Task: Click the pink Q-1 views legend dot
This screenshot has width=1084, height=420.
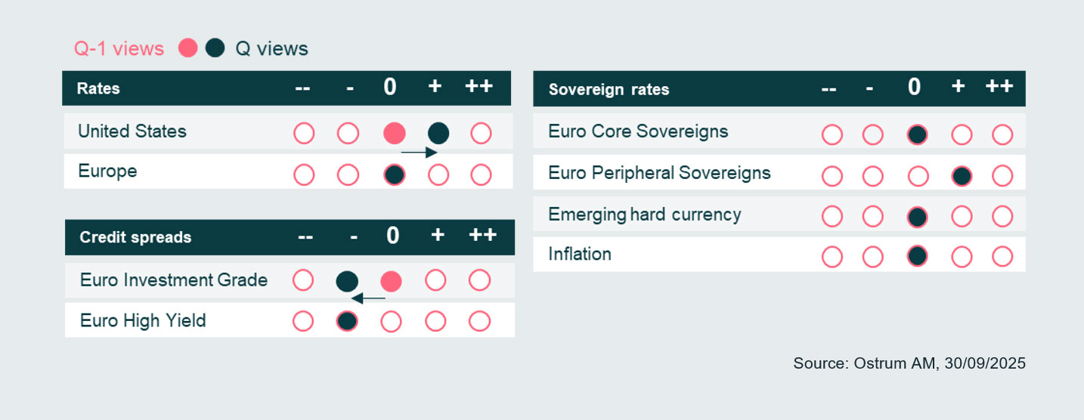Action: (x=188, y=49)
